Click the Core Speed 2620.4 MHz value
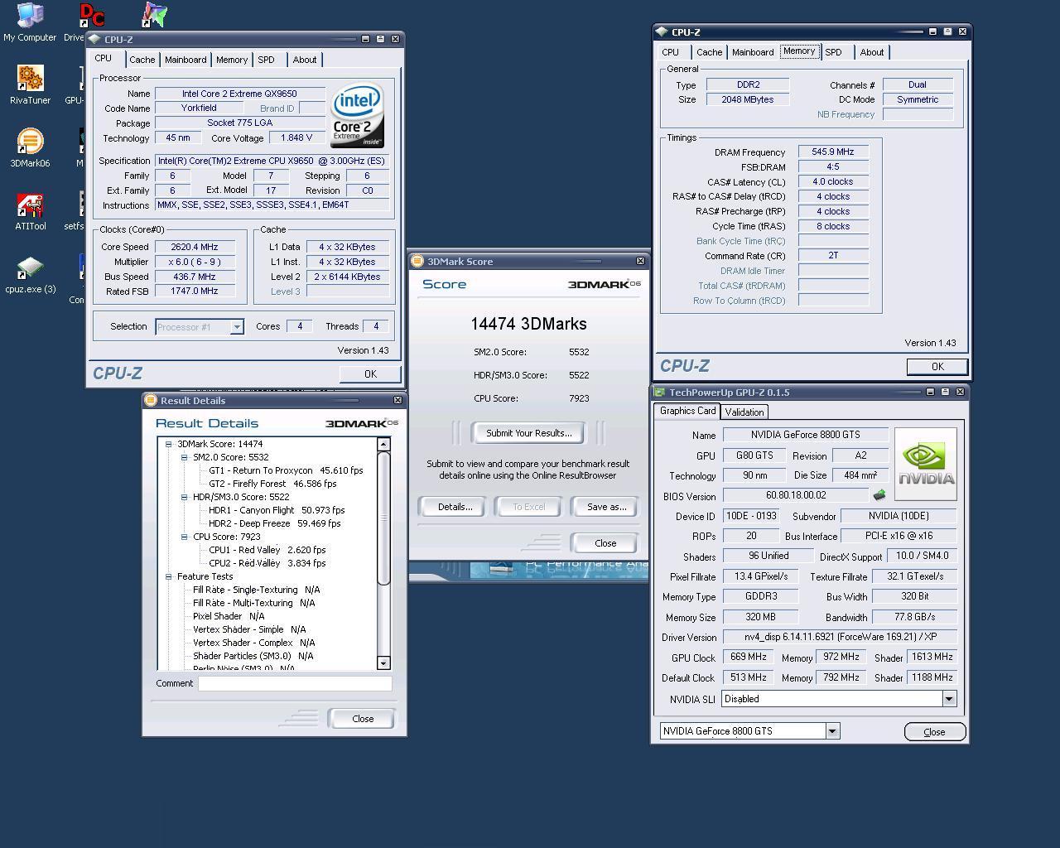 coord(194,247)
